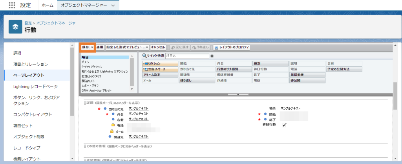Click the quick search magnifier icon

144,56
